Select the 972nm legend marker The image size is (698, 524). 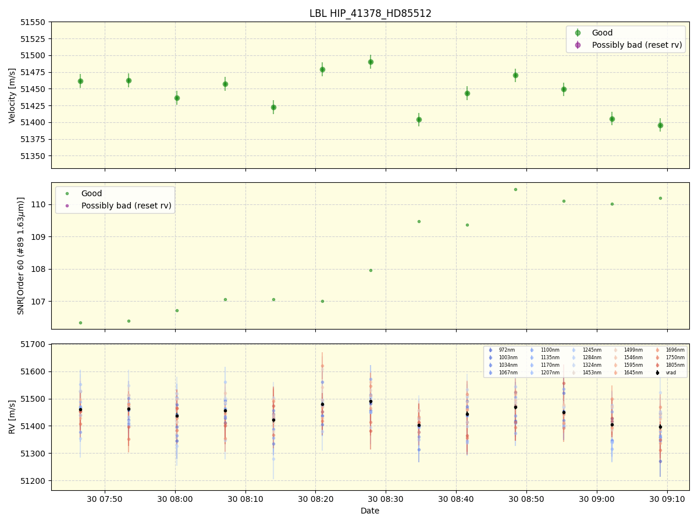[490, 351]
